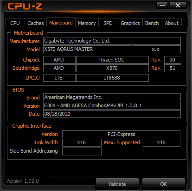Viewport: 192px width, 191px height.
Task: Click the BIOS Date field 08/28/2020
Action: click(x=112, y=114)
